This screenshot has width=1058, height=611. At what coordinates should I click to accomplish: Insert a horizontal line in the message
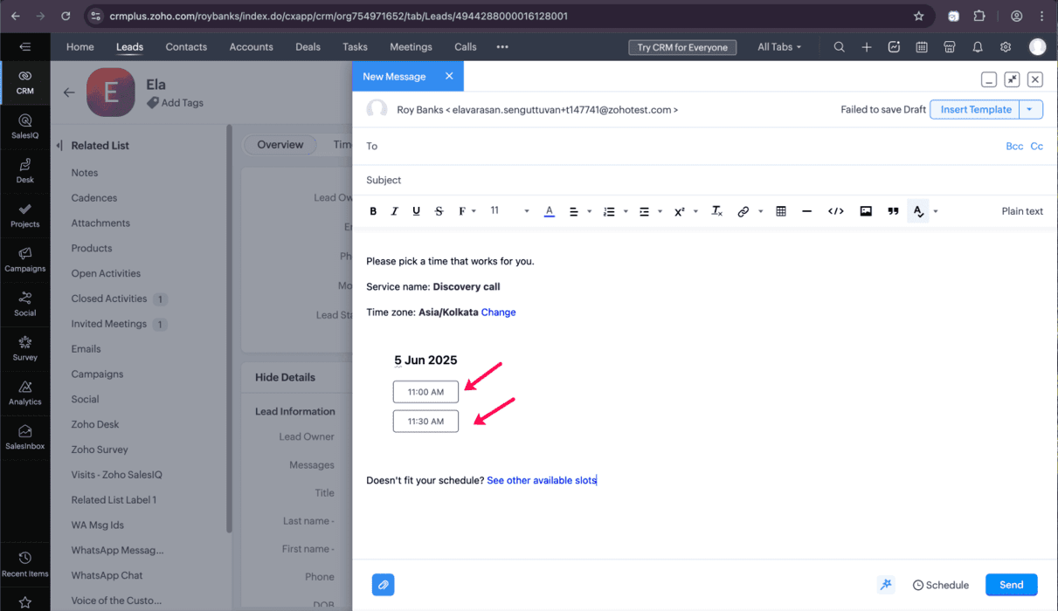pyautogui.click(x=806, y=211)
